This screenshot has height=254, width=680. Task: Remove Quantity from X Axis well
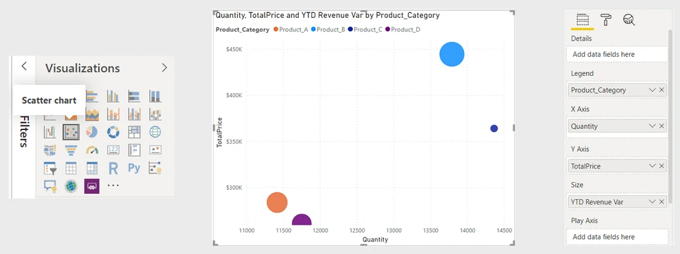[x=661, y=126]
